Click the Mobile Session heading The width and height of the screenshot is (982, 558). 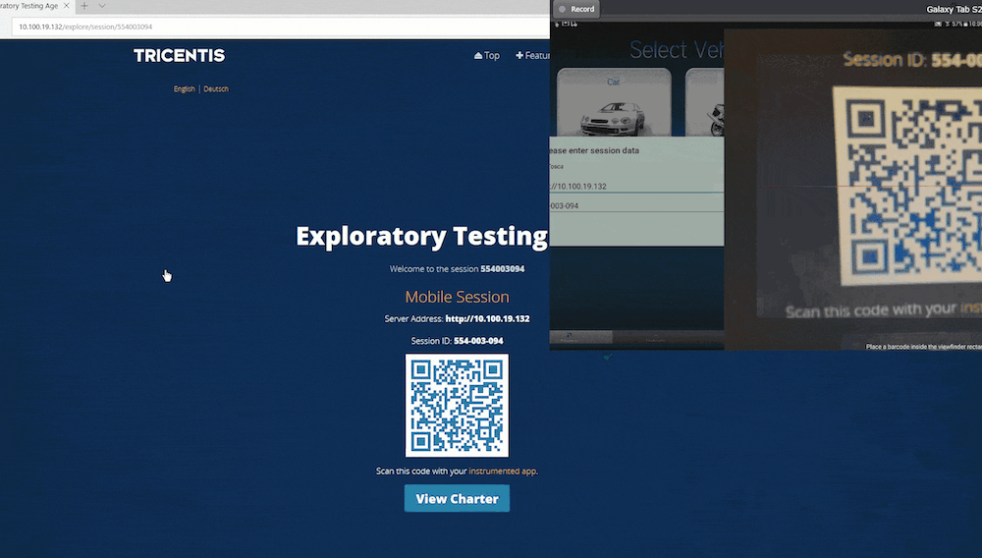(458, 297)
